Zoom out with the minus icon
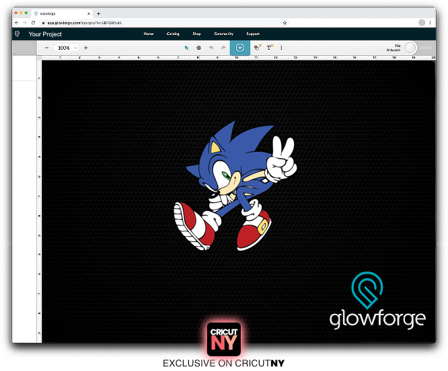The height and width of the screenshot is (371, 448). coord(47,48)
